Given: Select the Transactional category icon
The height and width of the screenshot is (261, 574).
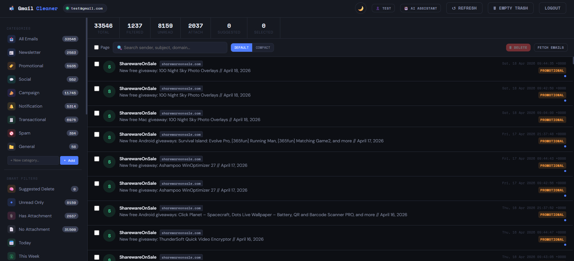Looking at the screenshot, I should 11,120.
